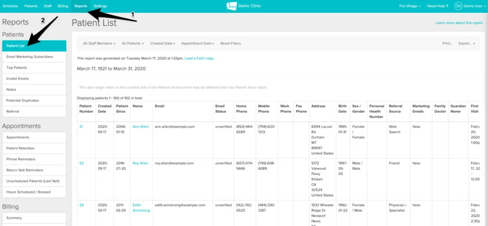Go to Staff section

click(48, 6)
